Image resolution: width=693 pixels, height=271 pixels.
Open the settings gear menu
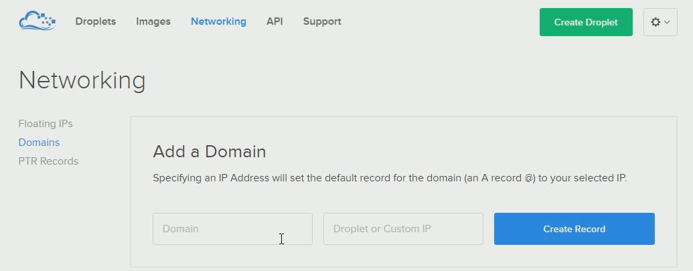pos(656,22)
